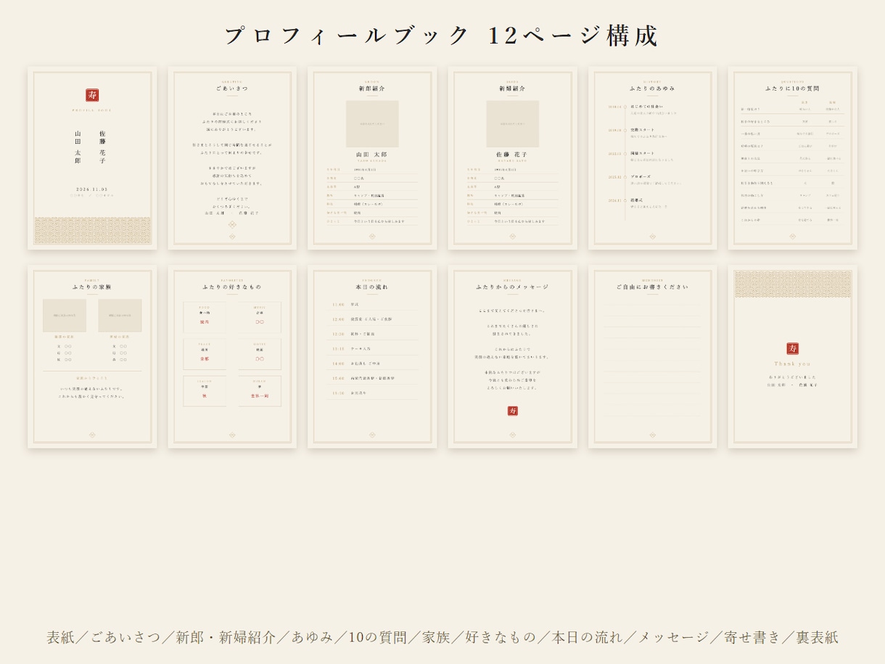The image size is (885, 664).
Task: Click the bride photo placeholder on 新婦紹介 page
Action: (x=512, y=124)
